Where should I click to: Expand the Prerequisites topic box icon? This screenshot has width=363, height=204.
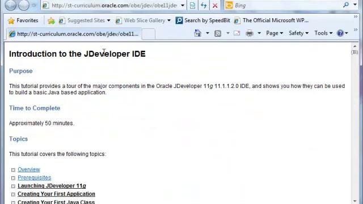[13, 178]
